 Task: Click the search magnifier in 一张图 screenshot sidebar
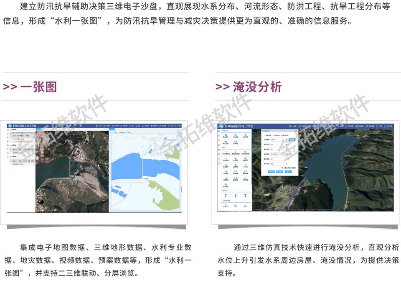click(x=8, y=130)
